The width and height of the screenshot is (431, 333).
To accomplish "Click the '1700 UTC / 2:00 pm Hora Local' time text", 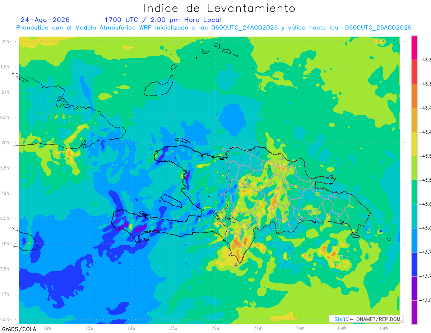I will [x=163, y=20].
